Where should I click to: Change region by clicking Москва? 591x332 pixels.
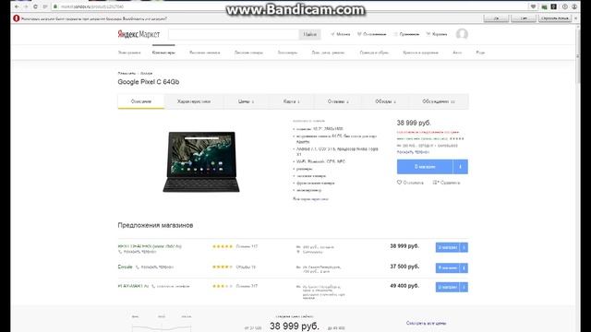pyautogui.click(x=341, y=34)
